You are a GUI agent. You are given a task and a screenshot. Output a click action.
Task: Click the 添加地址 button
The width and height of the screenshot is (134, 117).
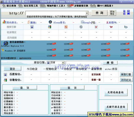coord(112,13)
